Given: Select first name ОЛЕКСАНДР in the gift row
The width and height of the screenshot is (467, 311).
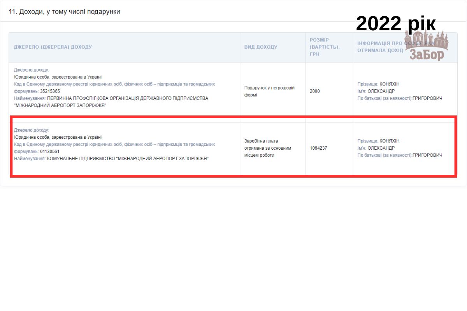Looking at the screenshot, I should pos(381,91).
